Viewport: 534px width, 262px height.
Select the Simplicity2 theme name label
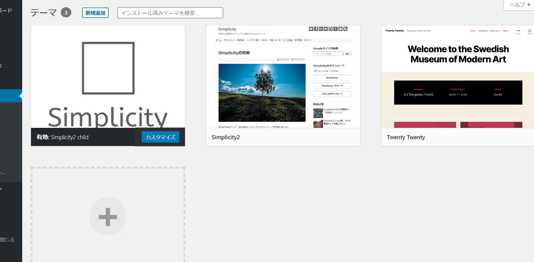pos(226,138)
